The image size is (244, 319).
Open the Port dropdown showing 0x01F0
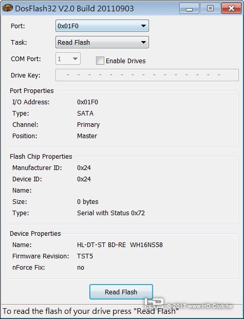click(102, 26)
